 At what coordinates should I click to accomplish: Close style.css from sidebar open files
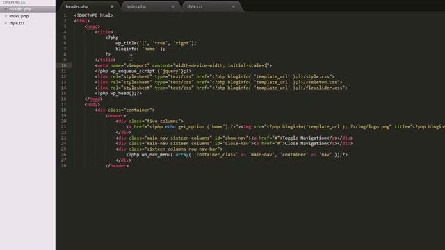pos(6,23)
